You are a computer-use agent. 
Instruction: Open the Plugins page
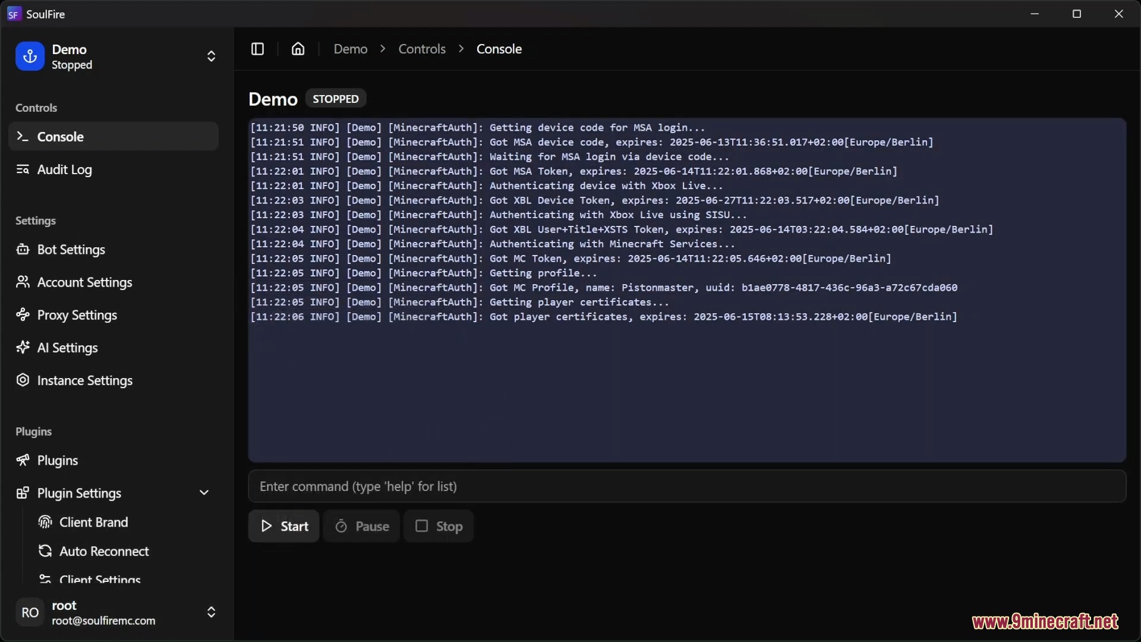coord(114,460)
